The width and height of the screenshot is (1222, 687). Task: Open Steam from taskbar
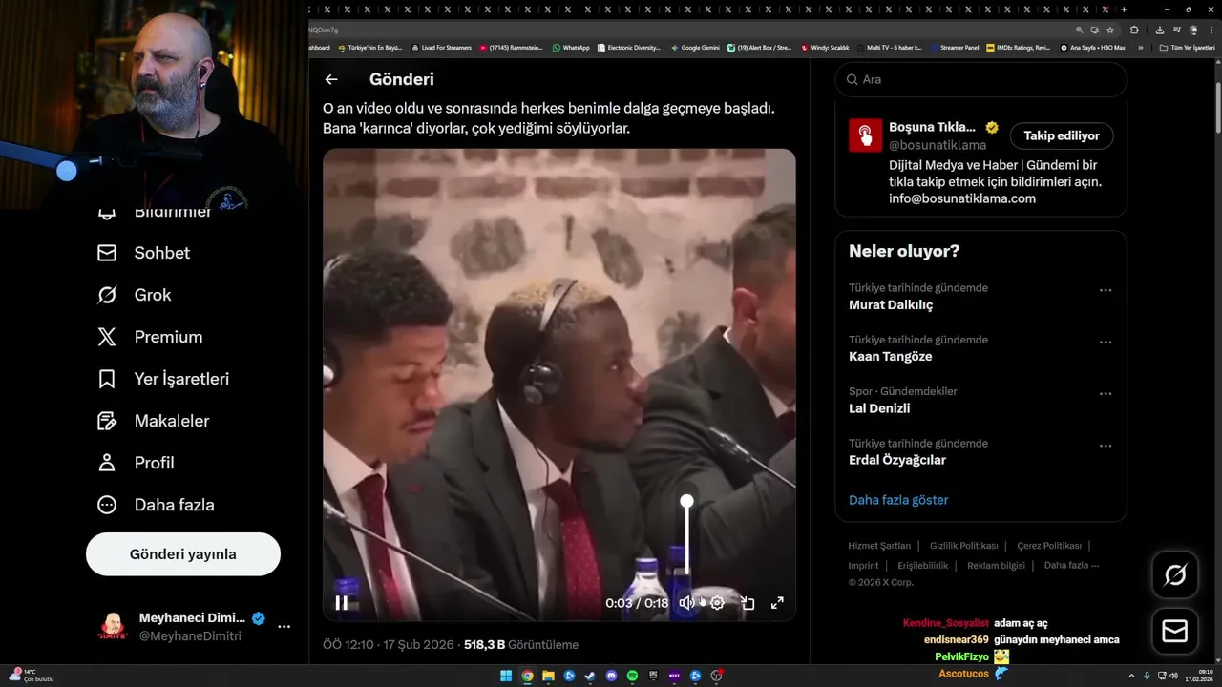(x=590, y=677)
